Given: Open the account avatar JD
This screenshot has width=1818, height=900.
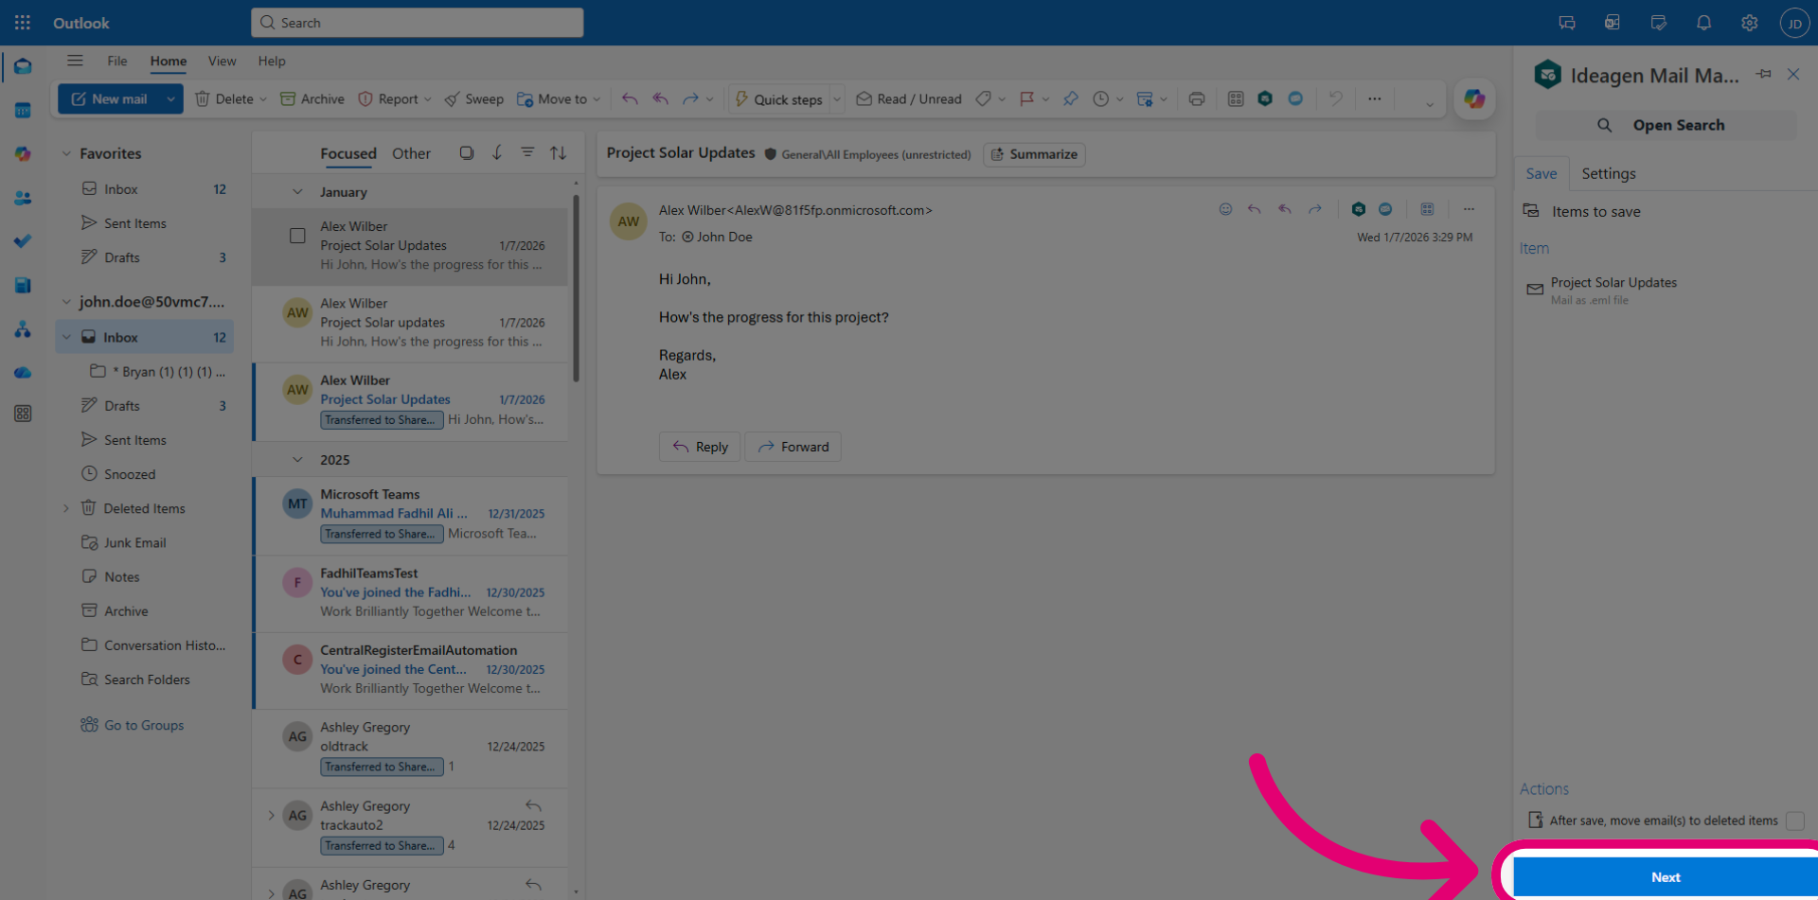Looking at the screenshot, I should pyautogui.click(x=1794, y=23).
